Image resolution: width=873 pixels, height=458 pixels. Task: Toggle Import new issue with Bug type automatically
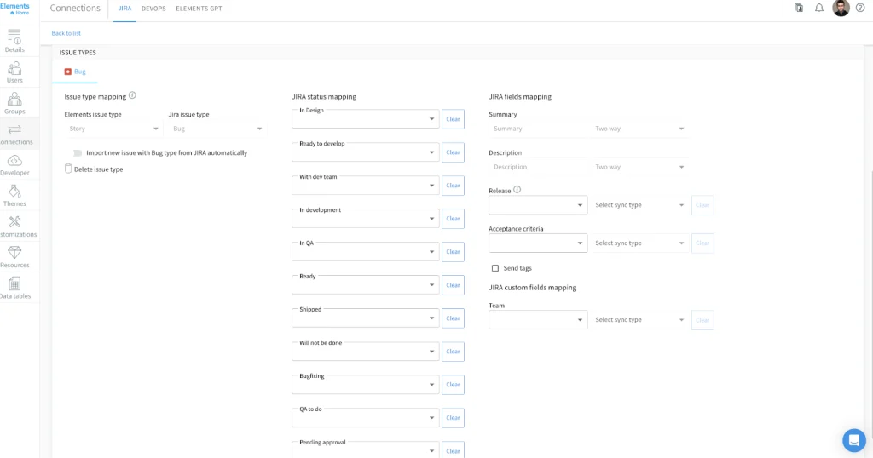[78, 153]
